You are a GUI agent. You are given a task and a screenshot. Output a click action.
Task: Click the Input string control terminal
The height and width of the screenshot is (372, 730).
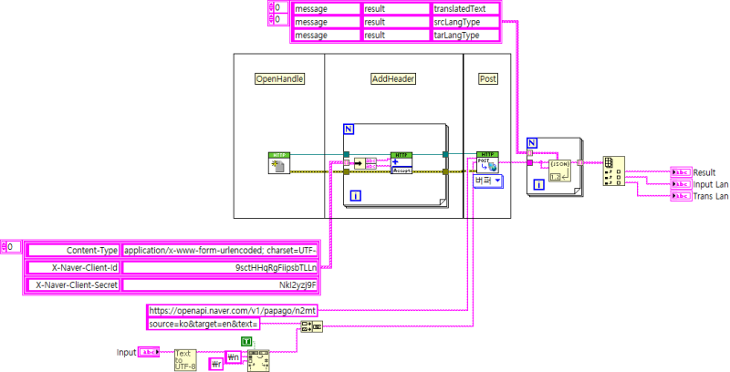(149, 353)
